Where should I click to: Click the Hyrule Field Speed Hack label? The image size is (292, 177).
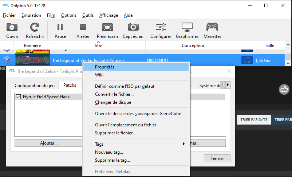click(46, 97)
